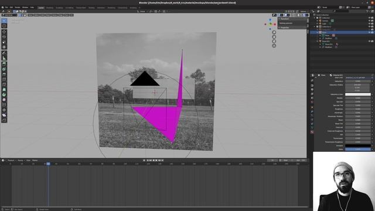Hide Collection in the outliner
The image size is (375, 211).
(370, 18)
